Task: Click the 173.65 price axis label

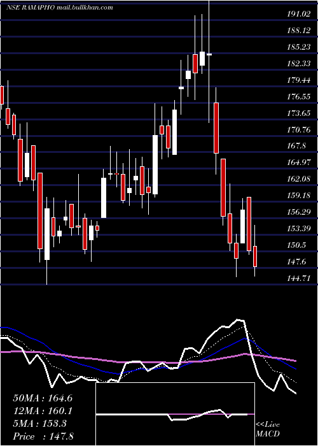Action: pyautogui.click(x=298, y=113)
